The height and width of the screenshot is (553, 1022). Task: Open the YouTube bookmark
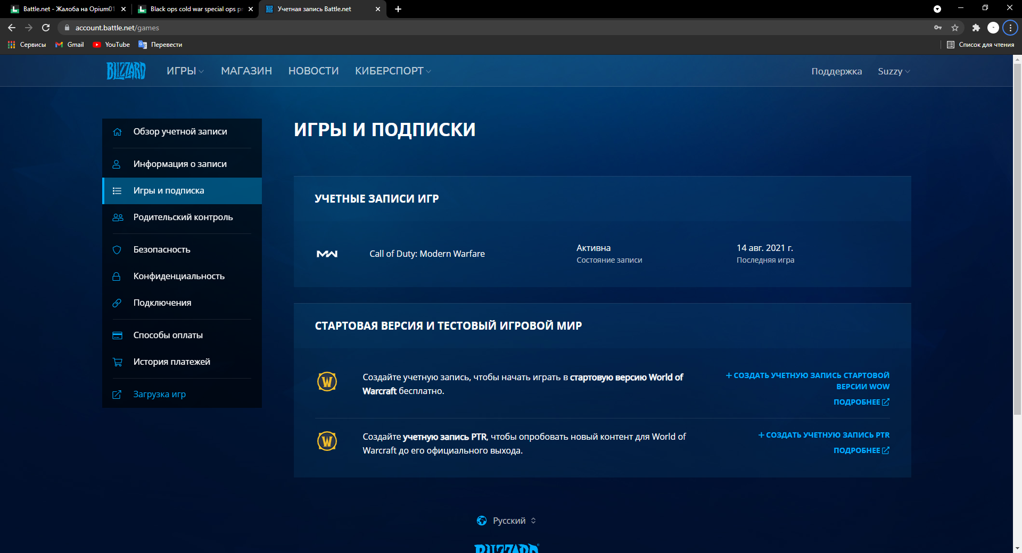coord(111,45)
